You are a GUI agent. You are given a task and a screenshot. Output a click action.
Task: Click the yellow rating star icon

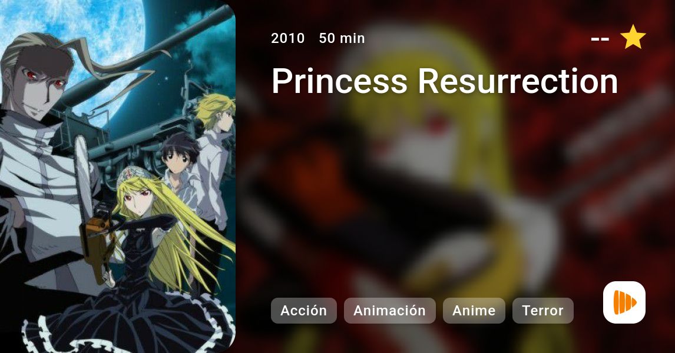[633, 38]
